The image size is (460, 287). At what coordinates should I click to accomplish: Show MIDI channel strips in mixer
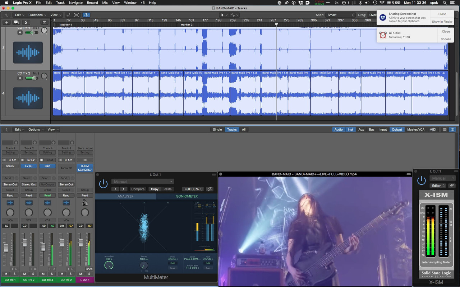(x=433, y=130)
